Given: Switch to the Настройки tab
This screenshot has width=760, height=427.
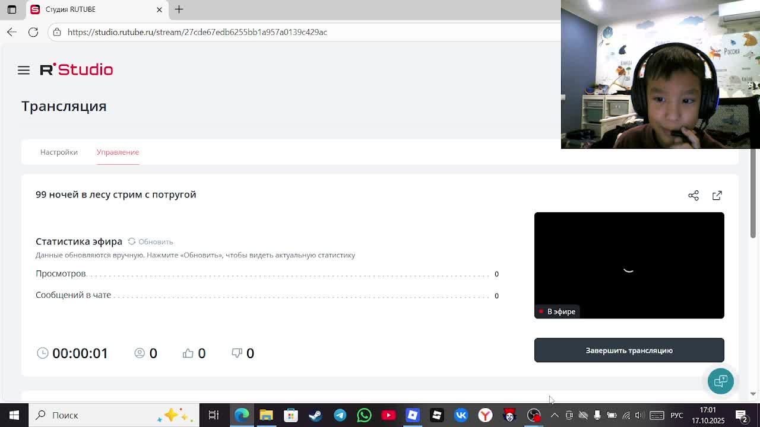Looking at the screenshot, I should click(x=59, y=152).
